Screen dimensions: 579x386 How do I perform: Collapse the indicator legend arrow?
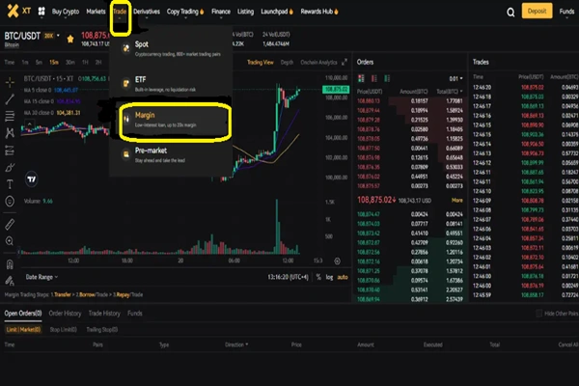[30, 124]
